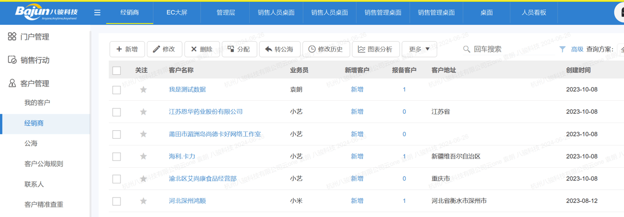The width and height of the screenshot is (624, 217).
Task: Click the 删除 delete button
Action: coord(201,49)
